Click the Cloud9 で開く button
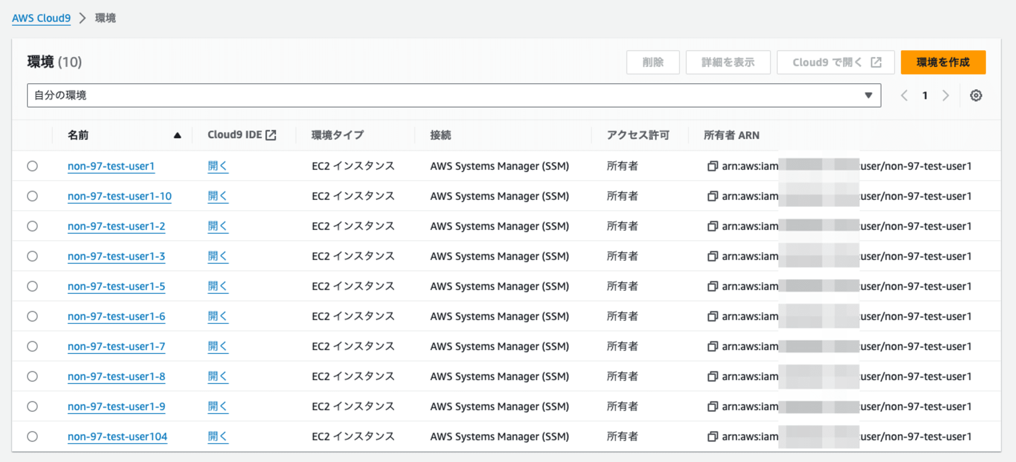The width and height of the screenshot is (1016, 462). click(836, 62)
